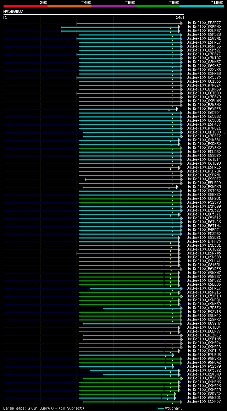Click the white query sequence bar
Viewport: 227px width, 411px height.
pyautogui.click(x=94, y=15)
